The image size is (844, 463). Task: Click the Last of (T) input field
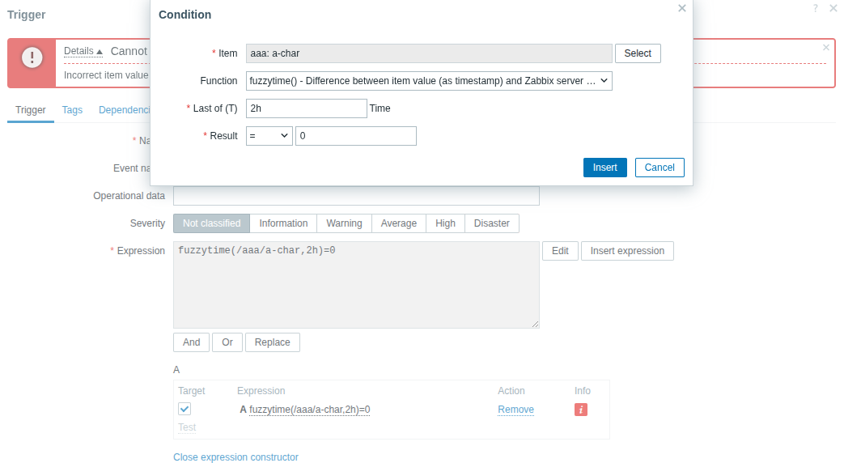307,108
